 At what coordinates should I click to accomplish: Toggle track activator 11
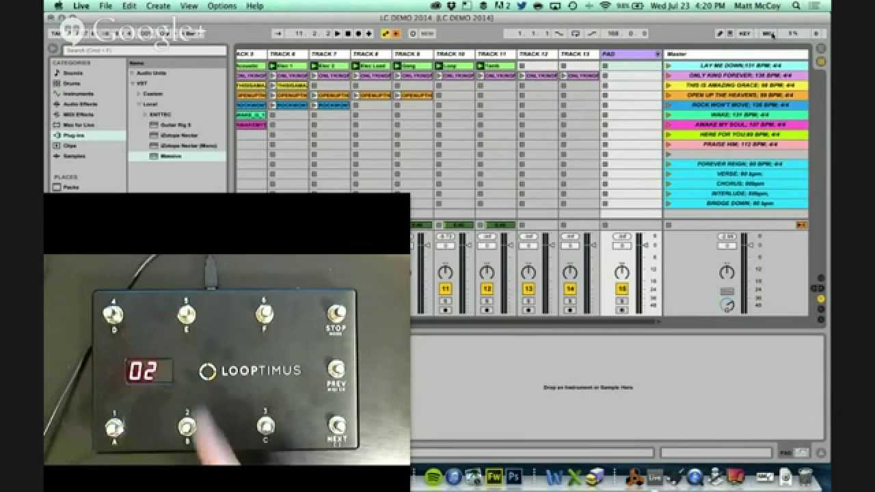[446, 290]
